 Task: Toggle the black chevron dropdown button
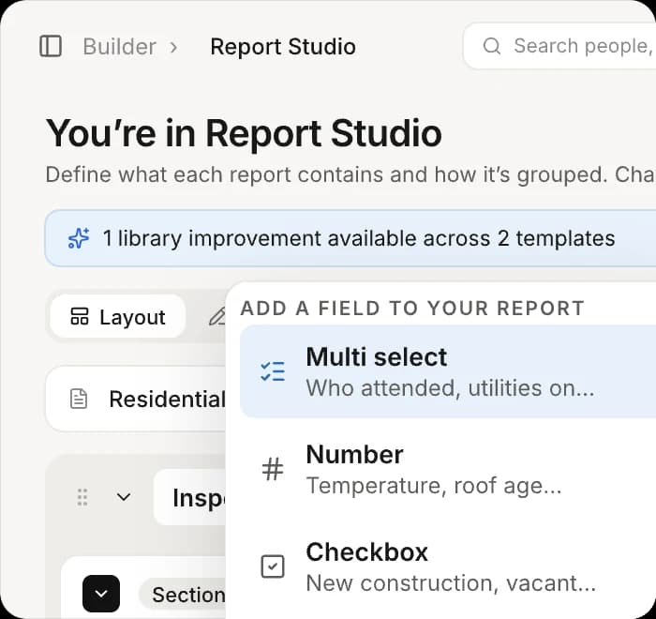click(101, 594)
